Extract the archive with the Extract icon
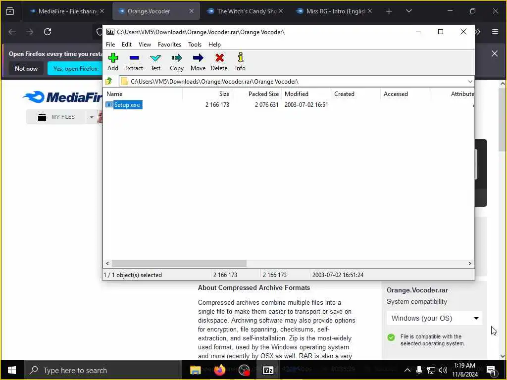The height and width of the screenshot is (380, 507). pyautogui.click(x=134, y=62)
